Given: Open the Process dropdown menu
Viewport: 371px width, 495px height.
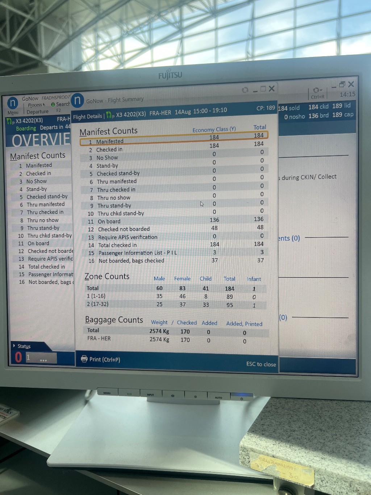Looking at the screenshot, I should click(x=36, y=105).
